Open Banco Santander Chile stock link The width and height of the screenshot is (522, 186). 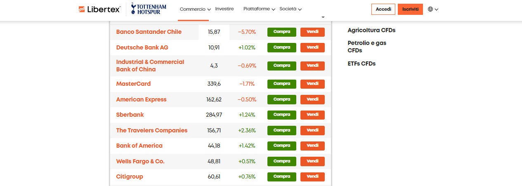pyautogui.click(x=149, y=32)
